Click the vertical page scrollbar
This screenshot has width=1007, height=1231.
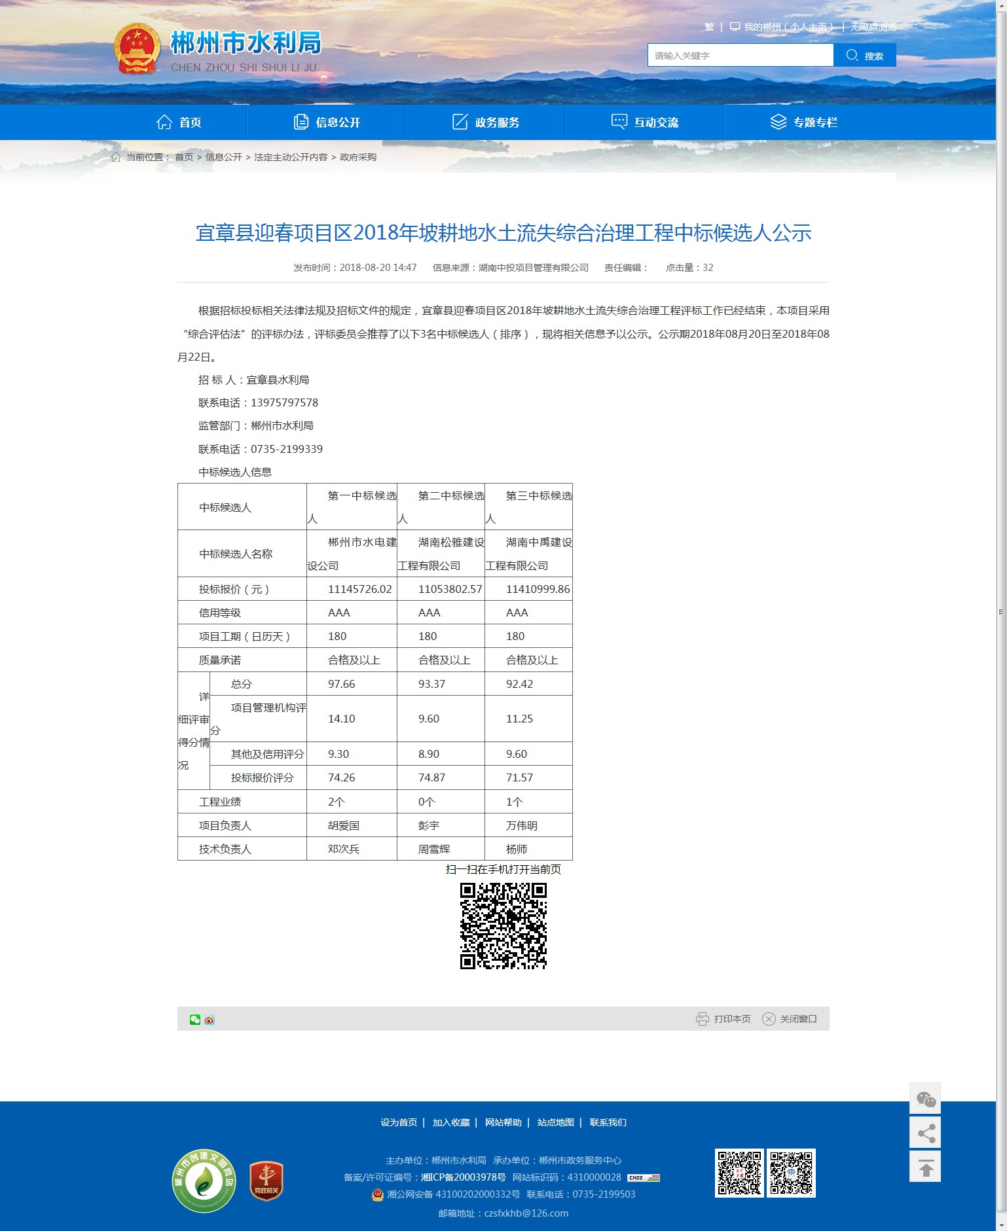[x=1001, y=612]
